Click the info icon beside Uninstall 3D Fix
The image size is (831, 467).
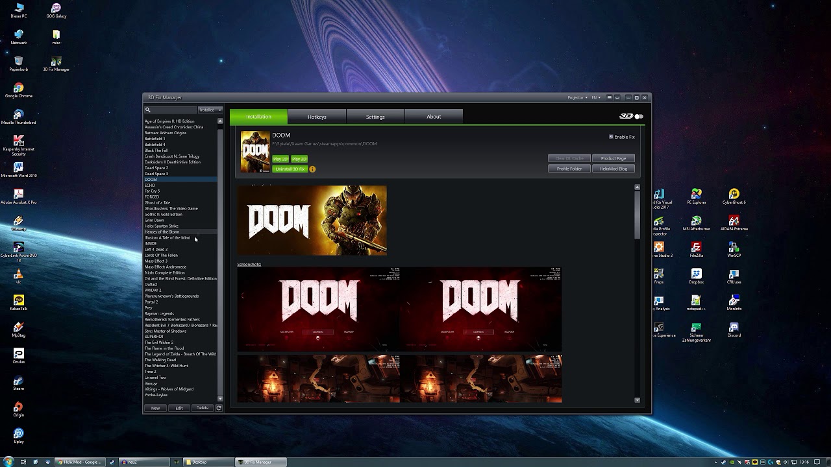312,169
